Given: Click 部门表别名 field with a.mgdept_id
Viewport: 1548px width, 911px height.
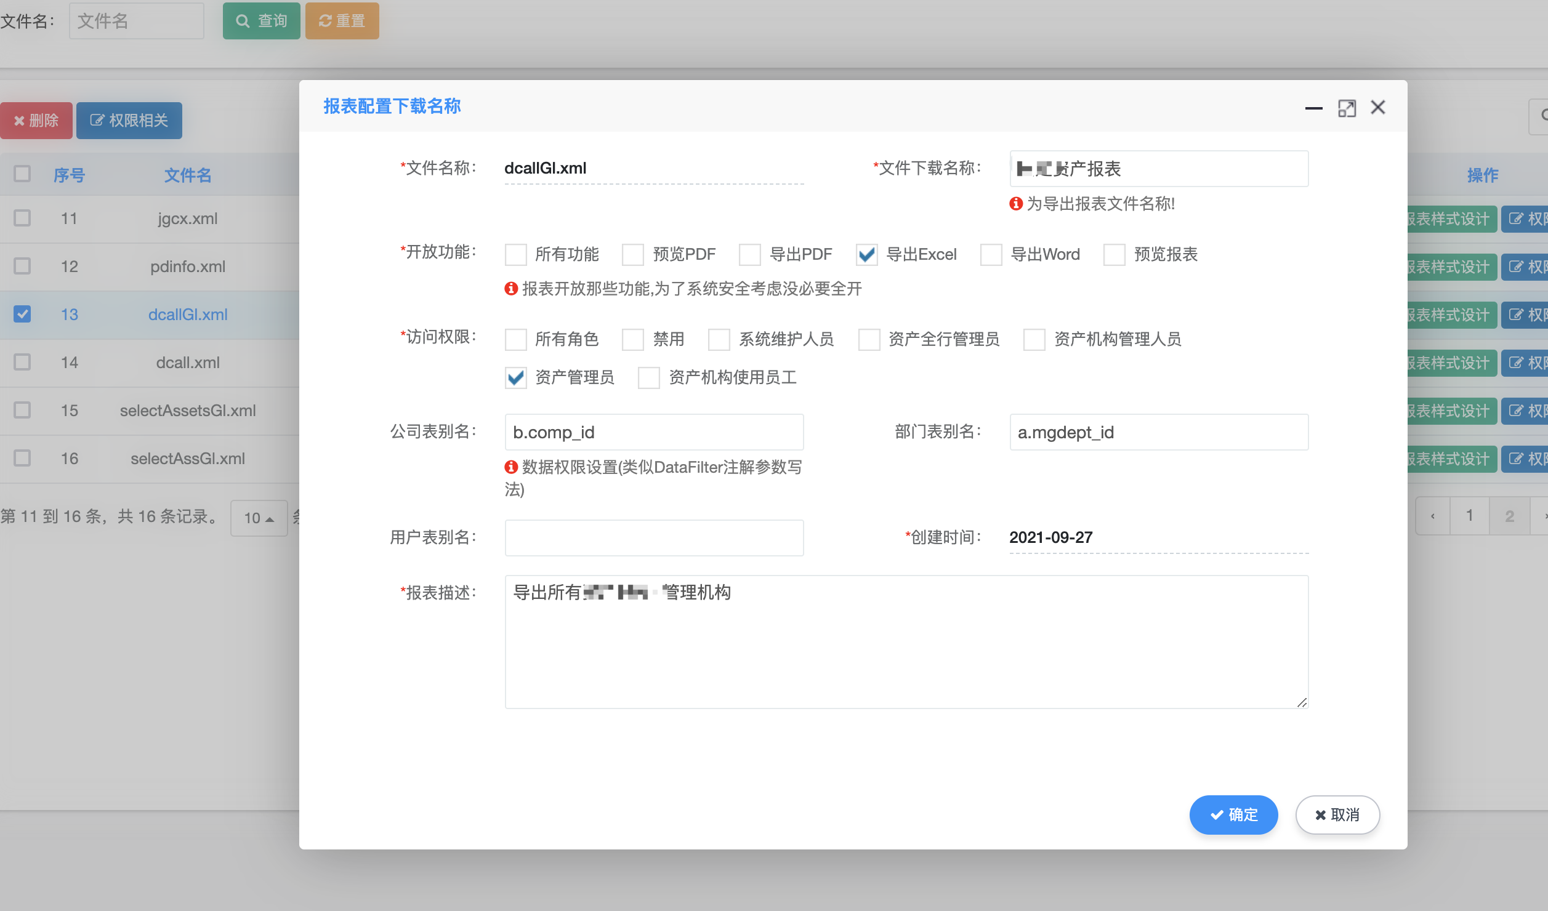Looking at the screenshot, I should click(1159, 432).
